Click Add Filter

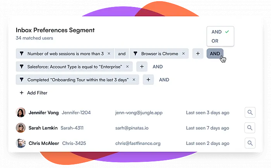[x=33, y=93]
